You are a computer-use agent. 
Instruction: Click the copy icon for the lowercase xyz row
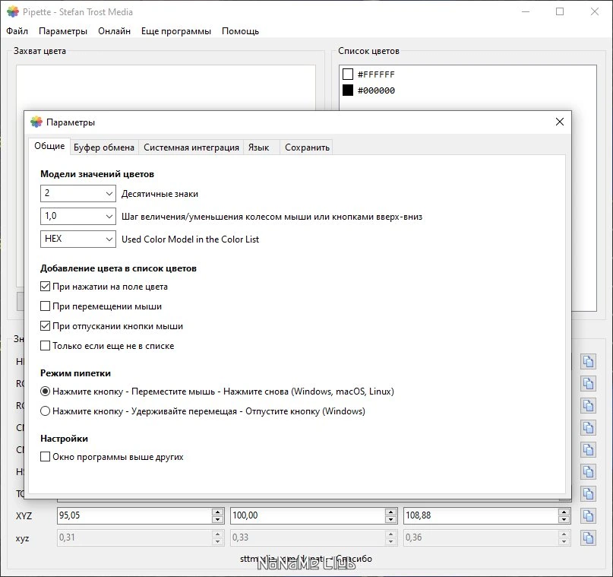click(588, 538)
